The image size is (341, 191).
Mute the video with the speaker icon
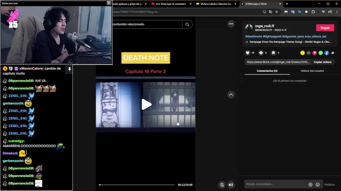coord(231,185)
